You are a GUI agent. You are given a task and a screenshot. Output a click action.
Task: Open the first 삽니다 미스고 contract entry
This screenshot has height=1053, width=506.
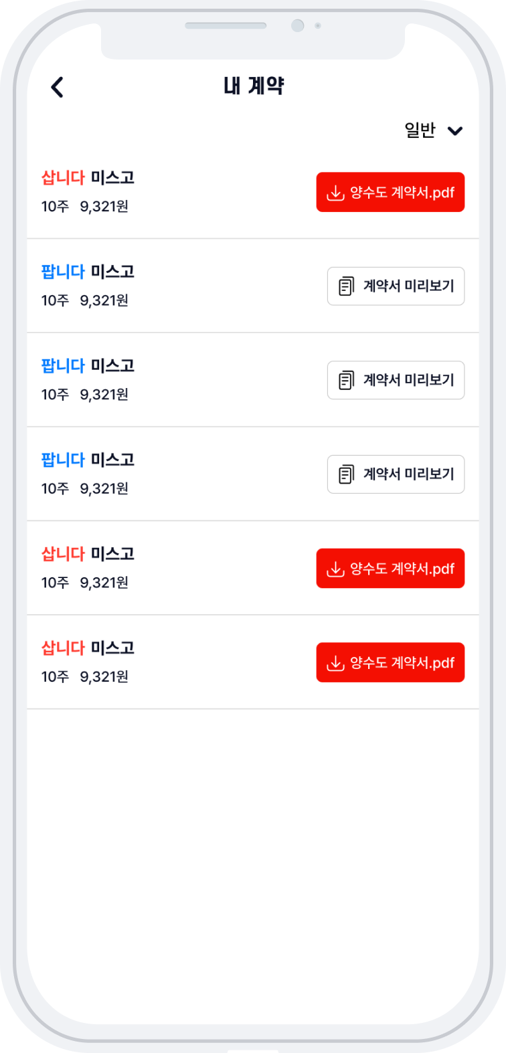click(x=88, y=178)
